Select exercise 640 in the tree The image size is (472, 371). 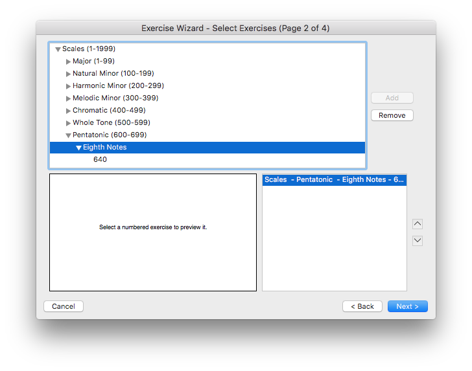coord(100,159)
